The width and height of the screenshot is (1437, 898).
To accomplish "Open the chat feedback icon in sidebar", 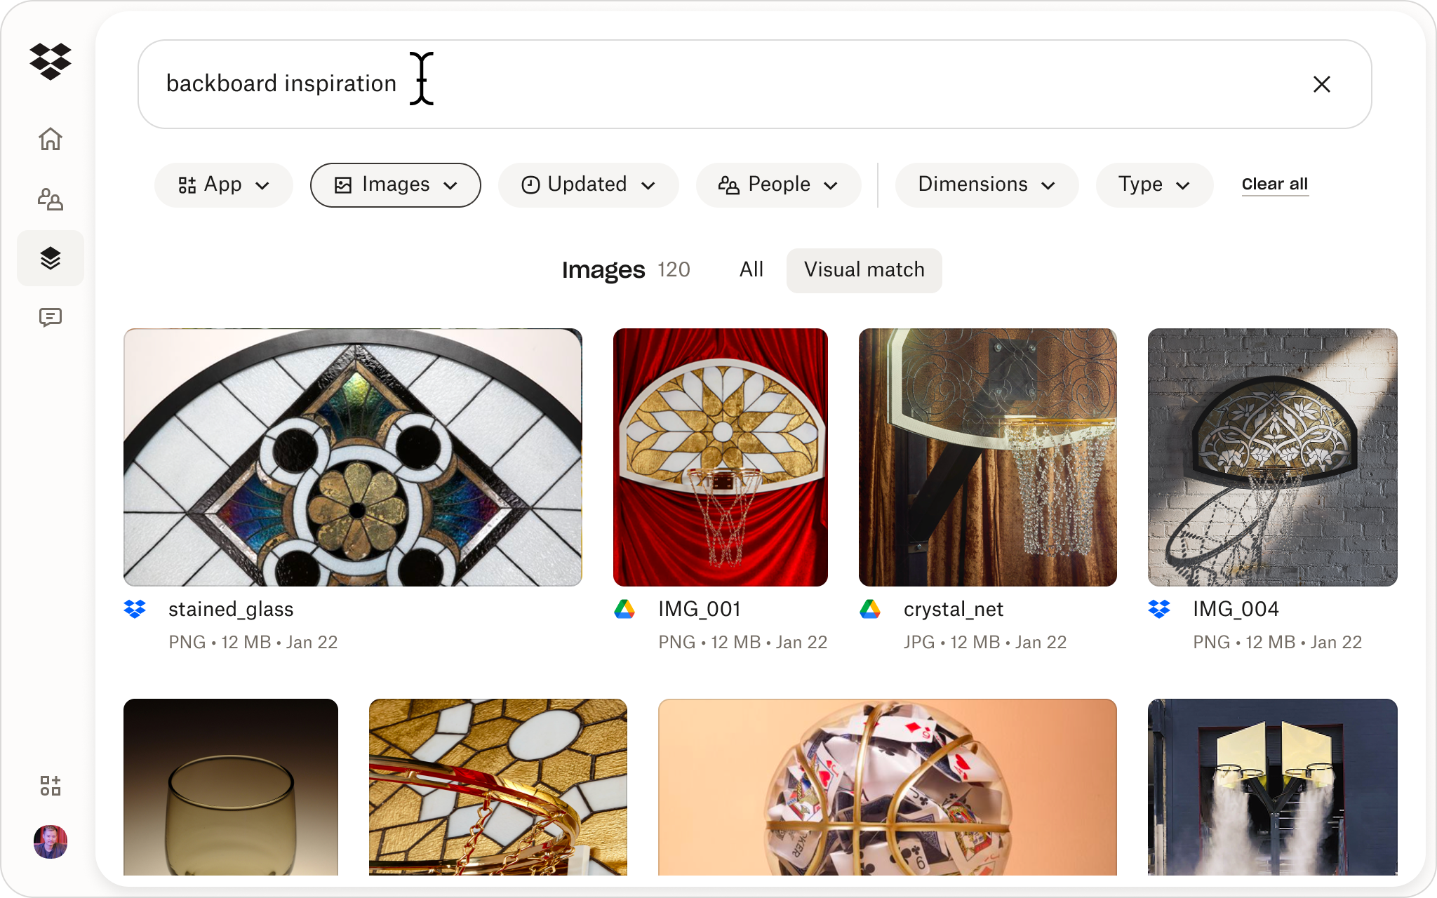I will (51, 317).
